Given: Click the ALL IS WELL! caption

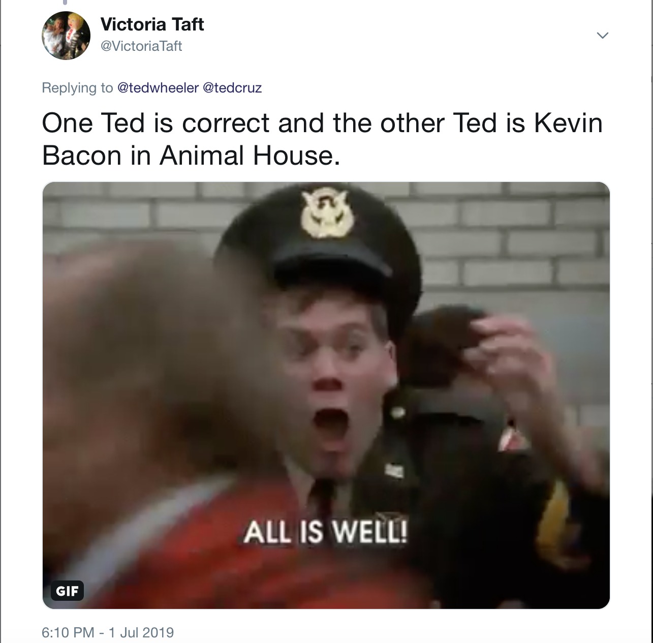Looking at the screenshot, I should [326, 532].
